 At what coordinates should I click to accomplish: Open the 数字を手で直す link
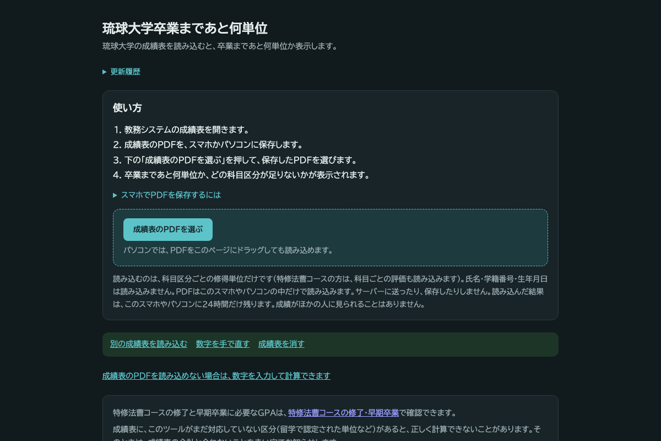(223, 344)
